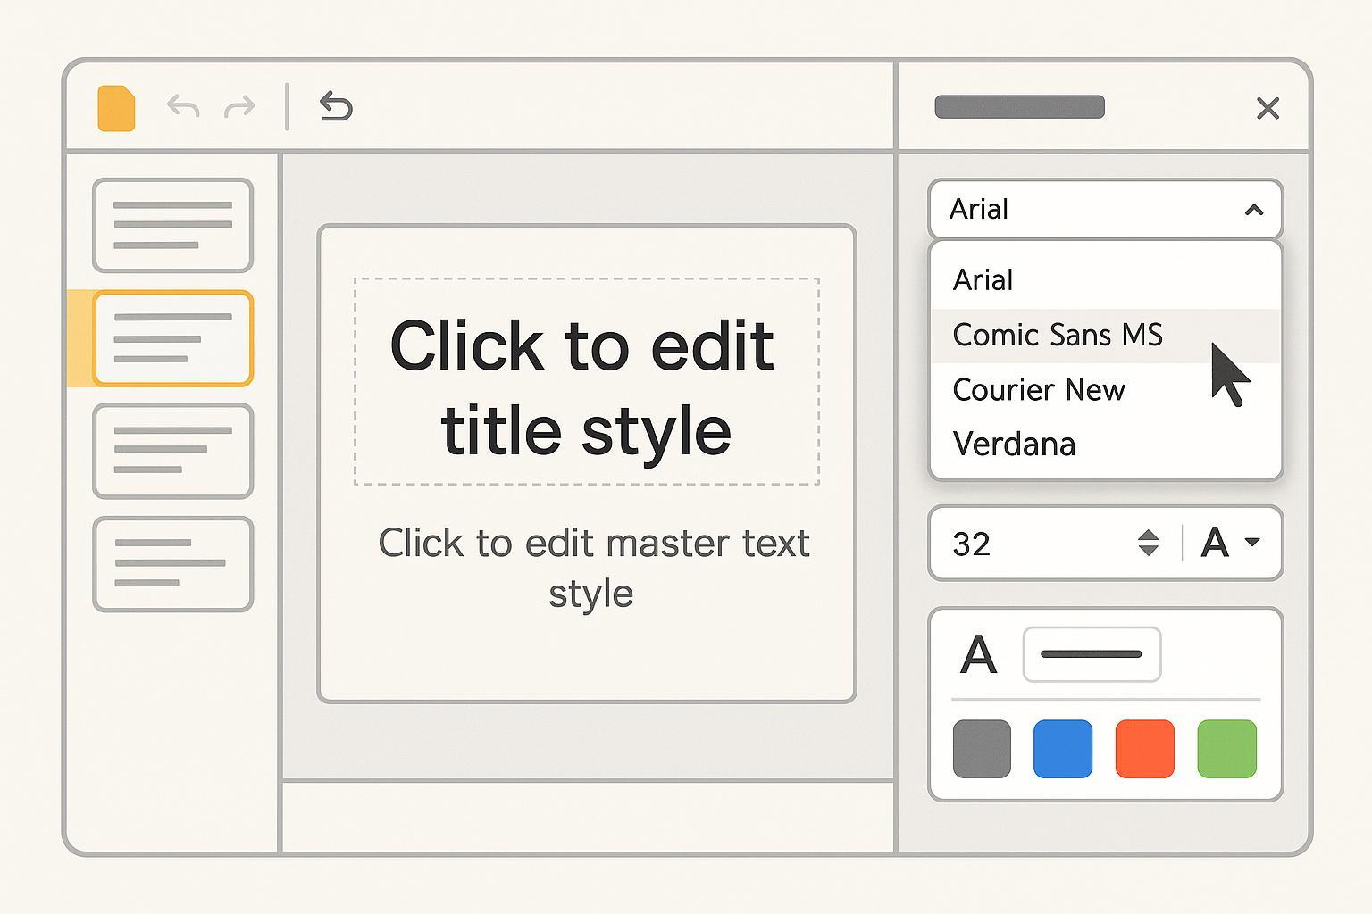Open the line style selector box
The height and width of the screenshot is (914, 1372).
click(x=1092, y=654)
